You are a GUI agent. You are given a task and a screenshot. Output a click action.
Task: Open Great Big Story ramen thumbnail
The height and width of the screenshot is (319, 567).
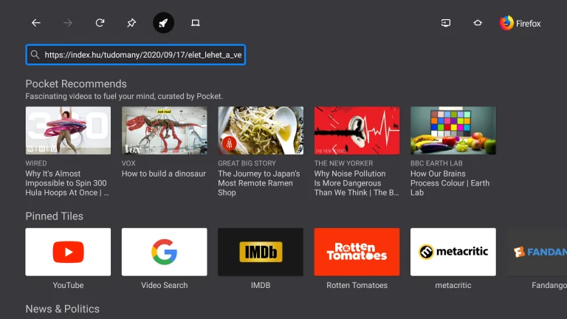tap(261, 130)
